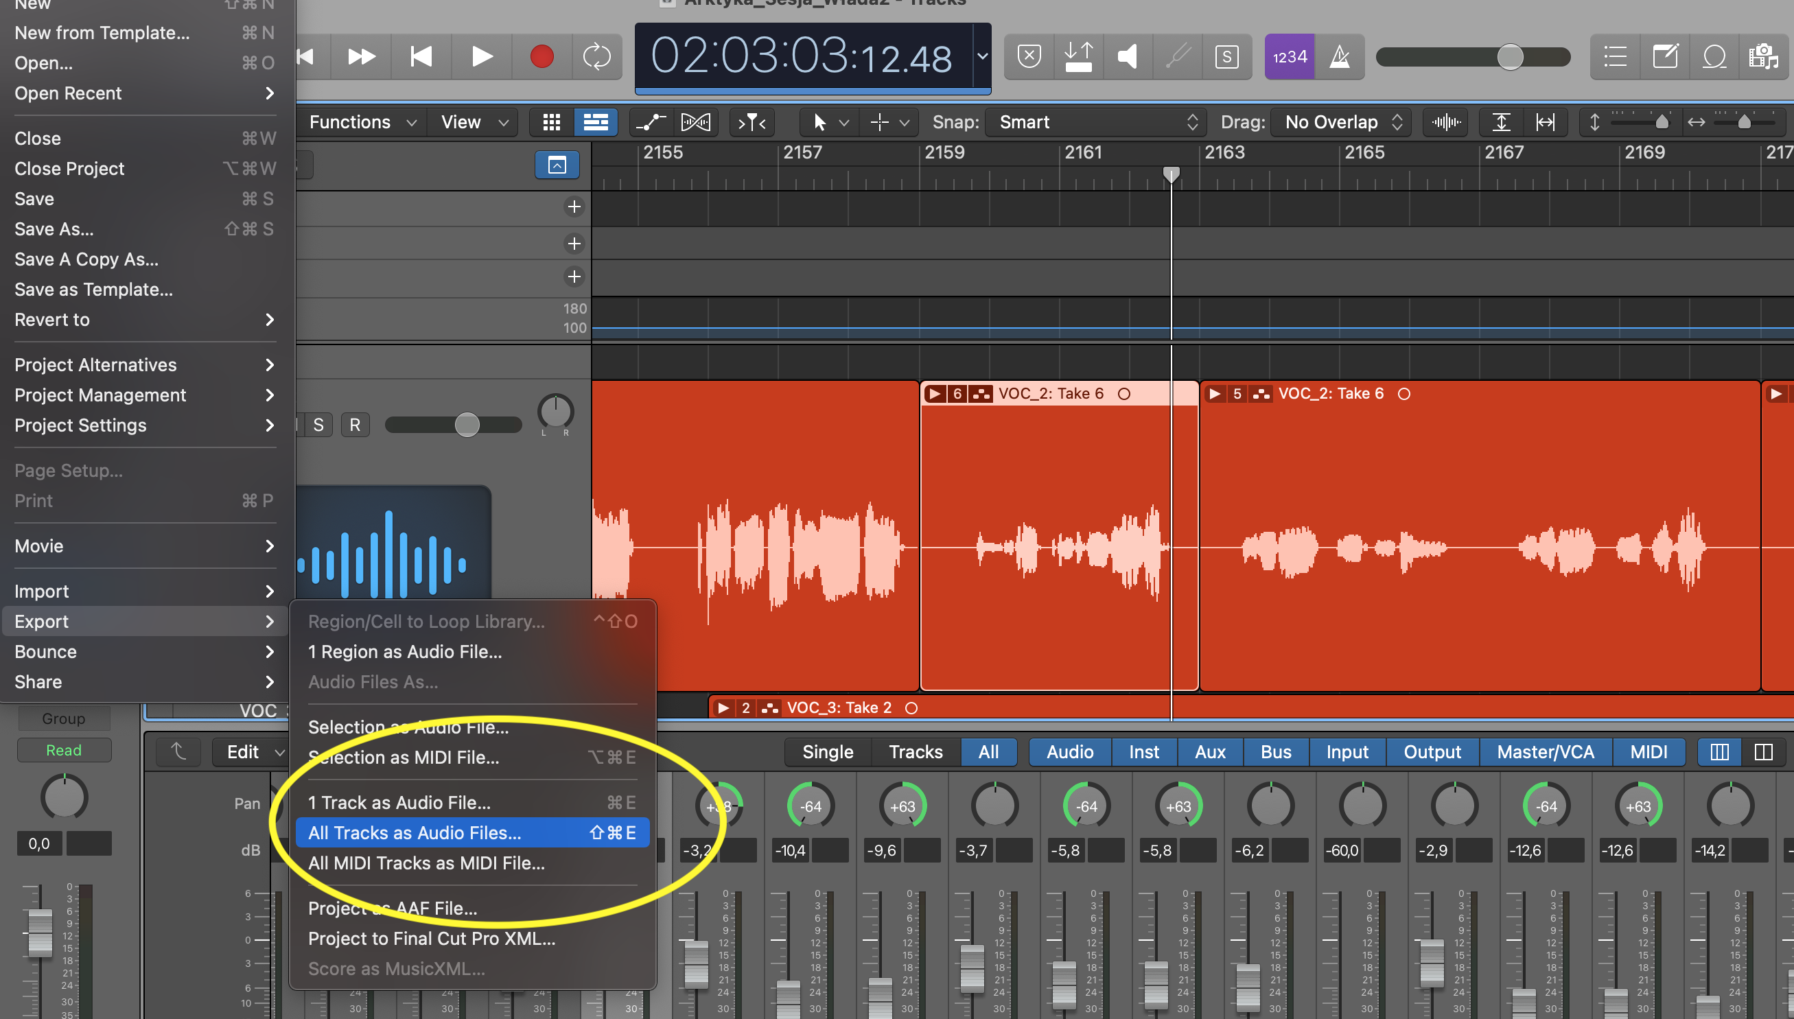Viewport: 1794px width, 1019px height.
Task: Record-enable the track with R button
Action: point(355,425)
